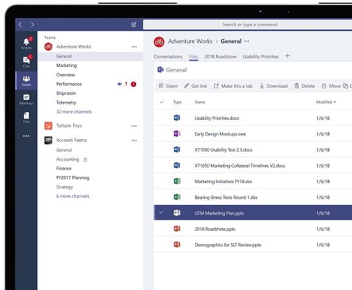Viewport: 352px width, 290px height.
Task: Switch to the 2018 Roadshow tab
Action: coord(220,57)
